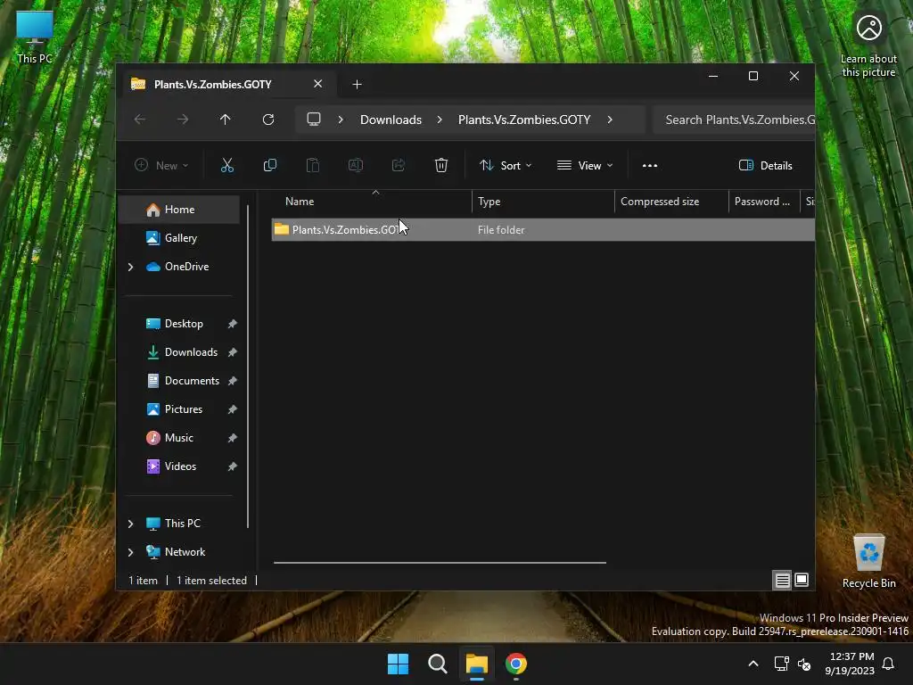Show hidden system tray icons

click(753, 664)
